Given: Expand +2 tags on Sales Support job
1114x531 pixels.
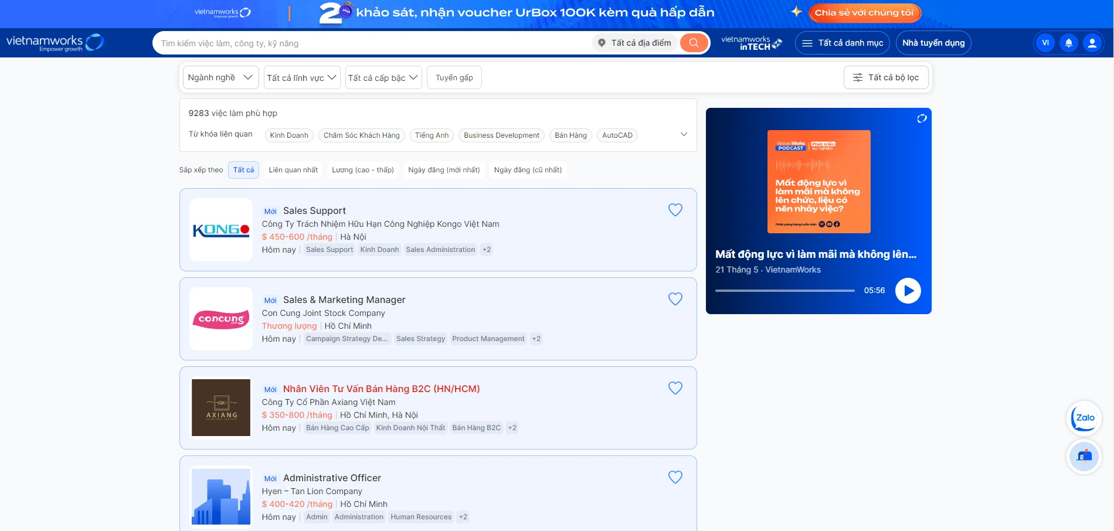Looking at the screenshot, I should coord(487,250).
